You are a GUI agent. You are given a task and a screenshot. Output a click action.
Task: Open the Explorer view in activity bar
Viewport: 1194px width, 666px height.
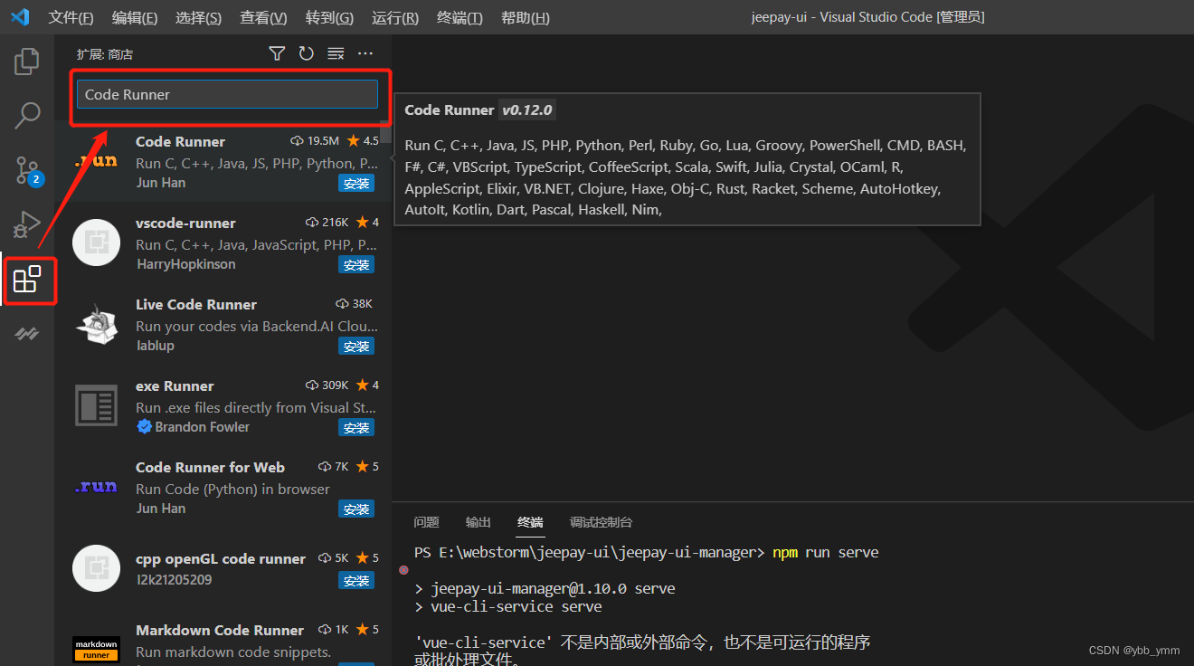[x=27, y=62]
